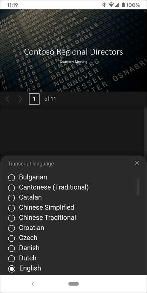Go to the previous slide arrow

pos(8,99)
